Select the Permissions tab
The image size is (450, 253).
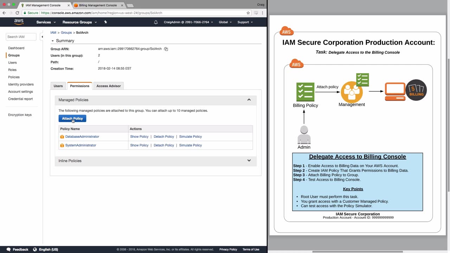point(79,86)
